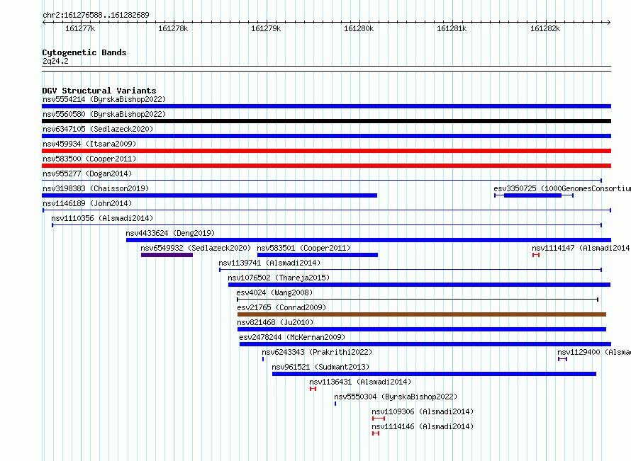Screen dimensions: 631x461
Task: Click the DGV Structural Variants track title
Action: click(x=99, y=91)
